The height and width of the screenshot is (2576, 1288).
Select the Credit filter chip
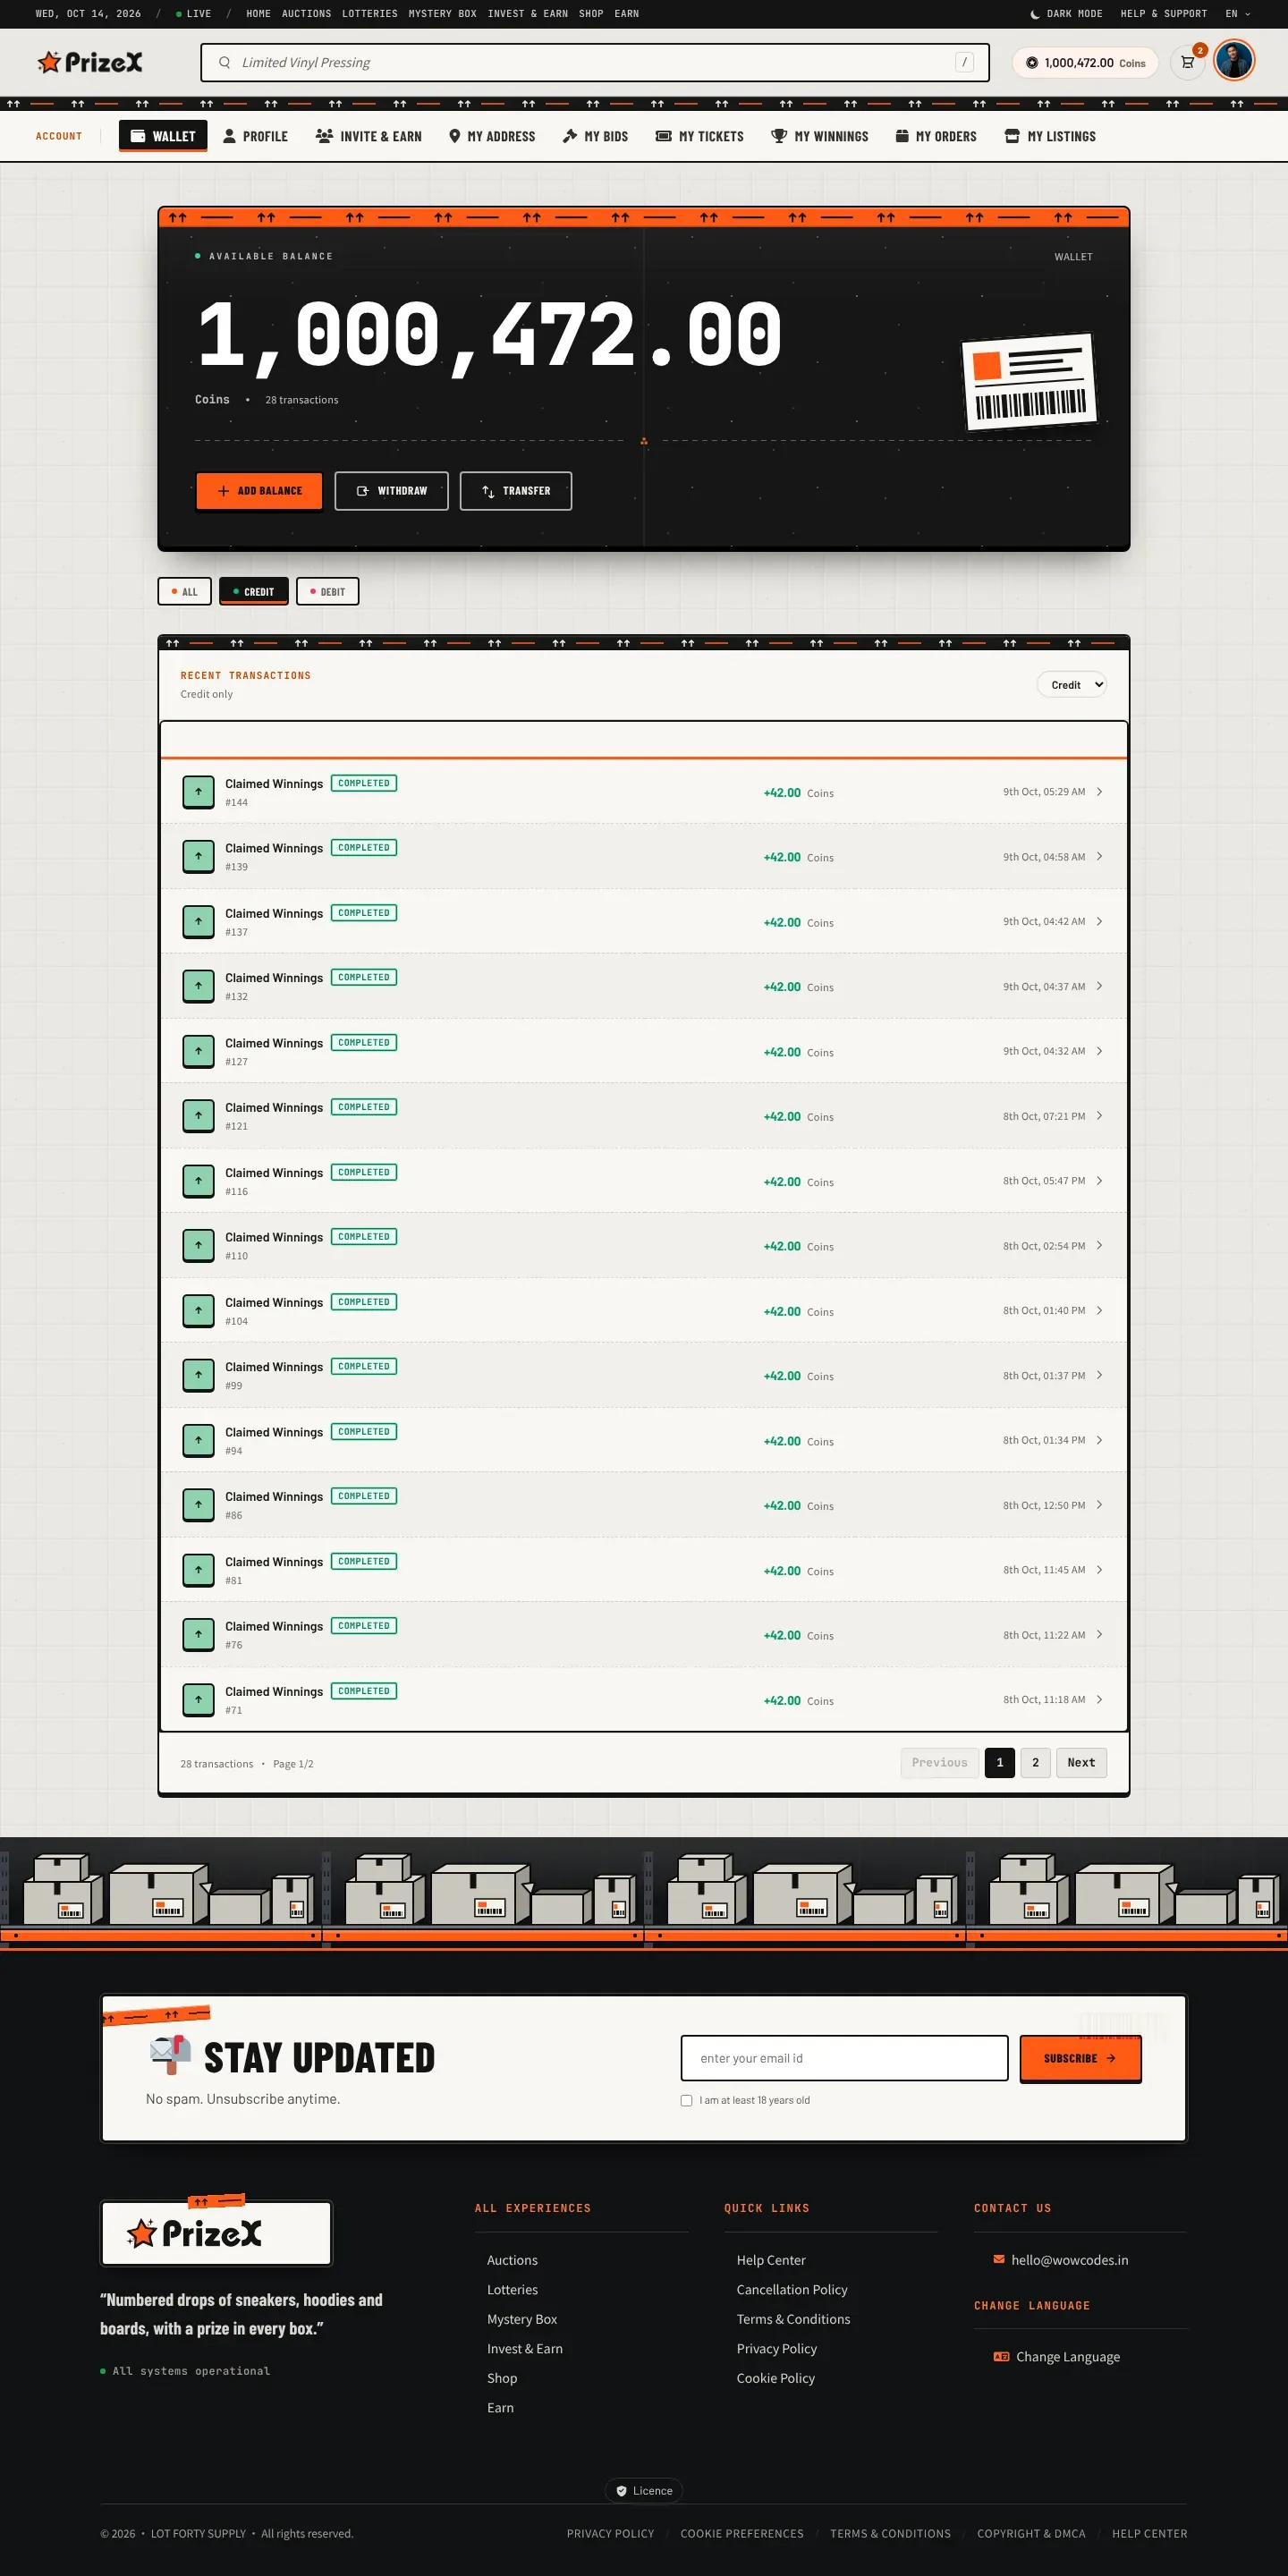coord(254,592)
